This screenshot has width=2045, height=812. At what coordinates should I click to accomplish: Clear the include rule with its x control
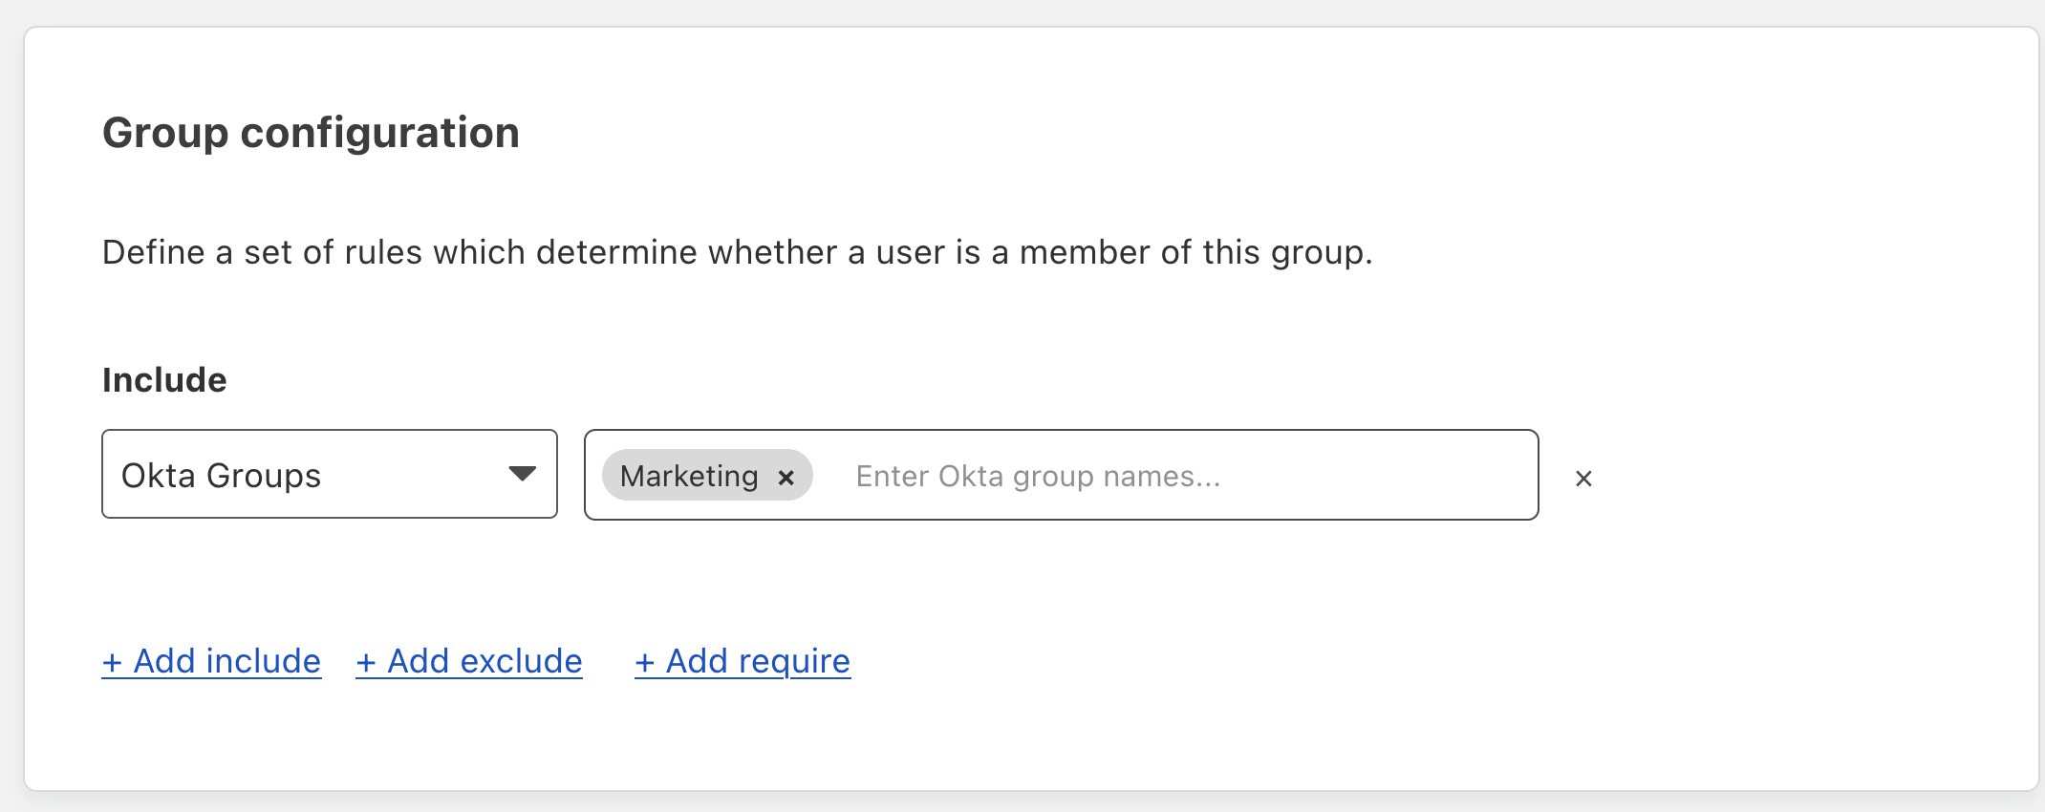(1583, 479)
